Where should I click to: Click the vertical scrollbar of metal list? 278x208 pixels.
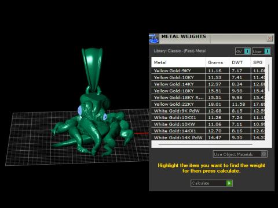269,78
